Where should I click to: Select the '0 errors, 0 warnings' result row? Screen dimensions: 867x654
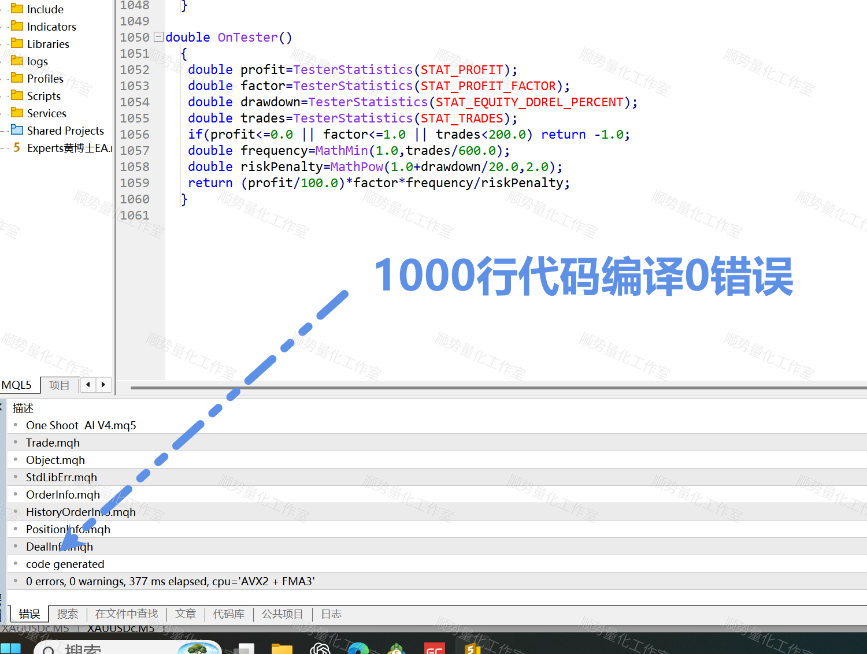point(437,581)
